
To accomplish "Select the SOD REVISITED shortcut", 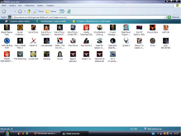I will (166, 41).
